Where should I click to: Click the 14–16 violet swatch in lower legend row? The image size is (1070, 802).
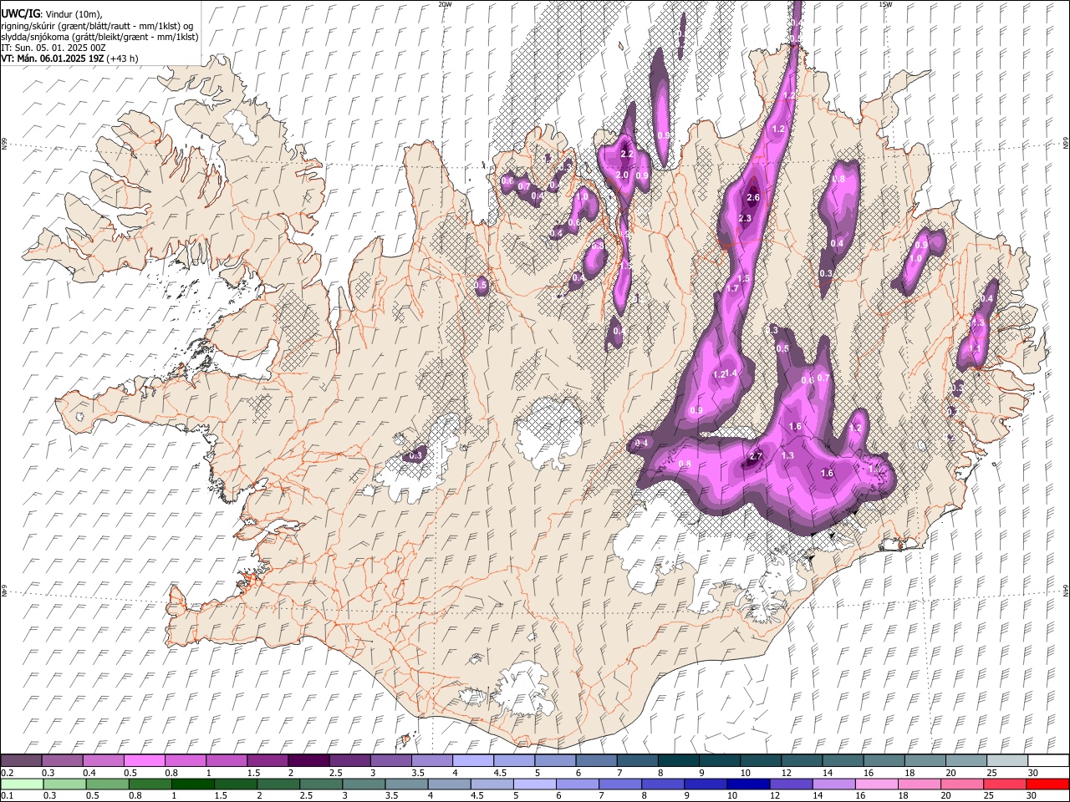coord(832,784)
